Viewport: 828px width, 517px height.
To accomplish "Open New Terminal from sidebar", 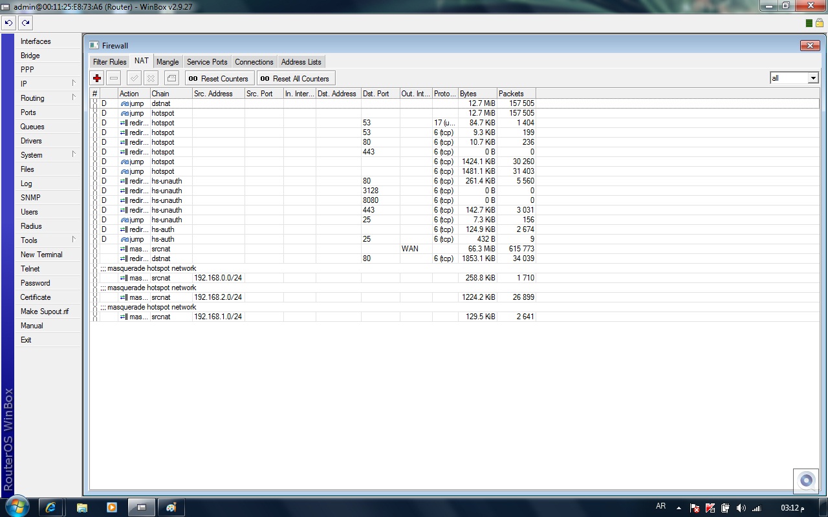I will pyautogui.click(x=49, y=255).
